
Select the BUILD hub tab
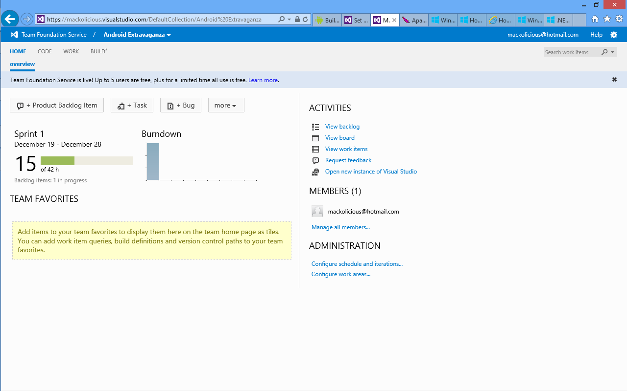[x=98, y=51]
